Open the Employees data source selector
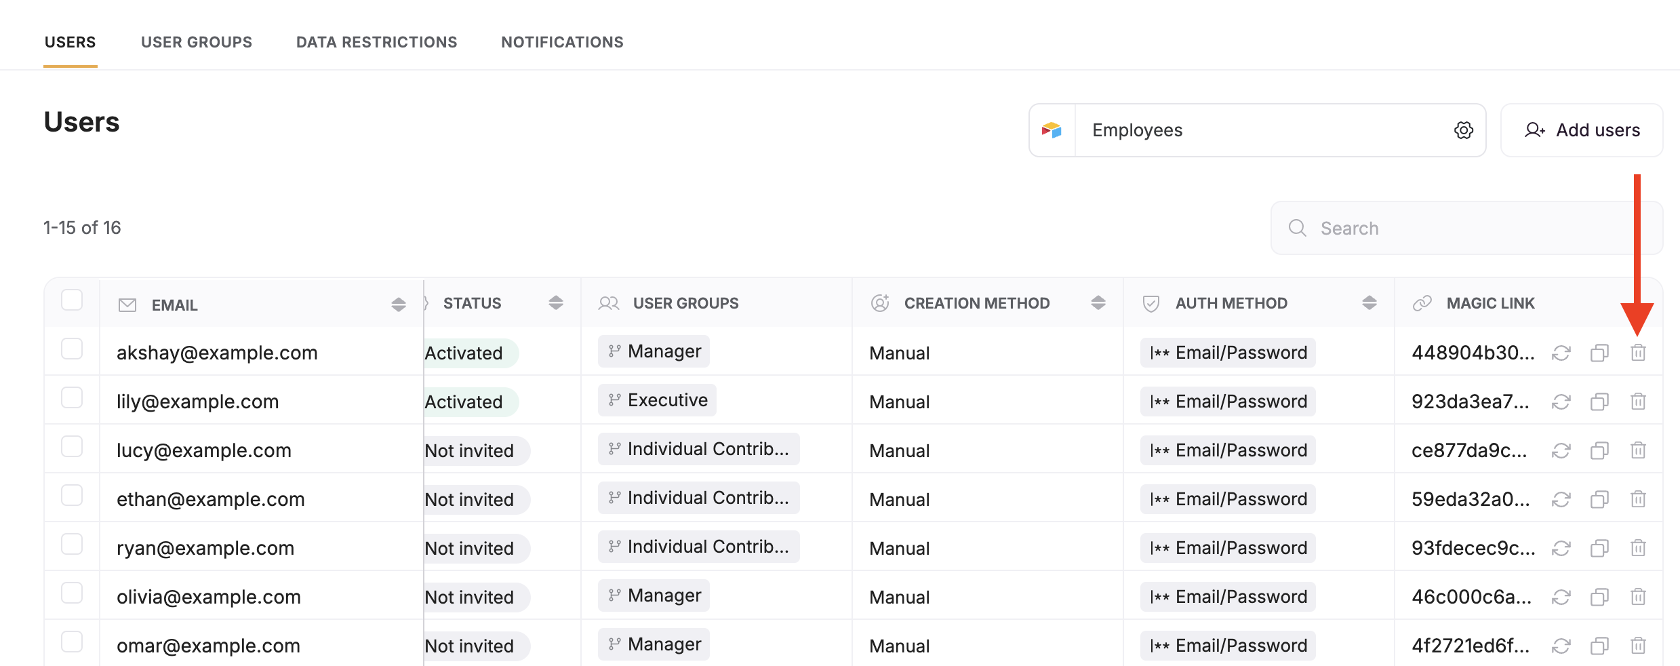The image size is (1680, 666). (x=1258, y=130)
